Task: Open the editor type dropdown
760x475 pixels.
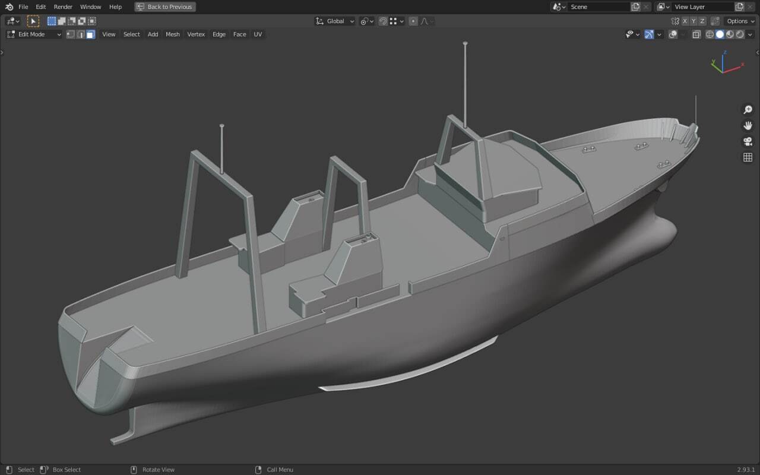Action: tap(12, 21)
